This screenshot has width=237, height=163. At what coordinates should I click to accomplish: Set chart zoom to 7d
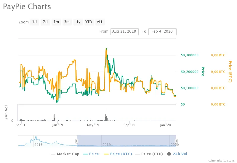pos(45,22)
